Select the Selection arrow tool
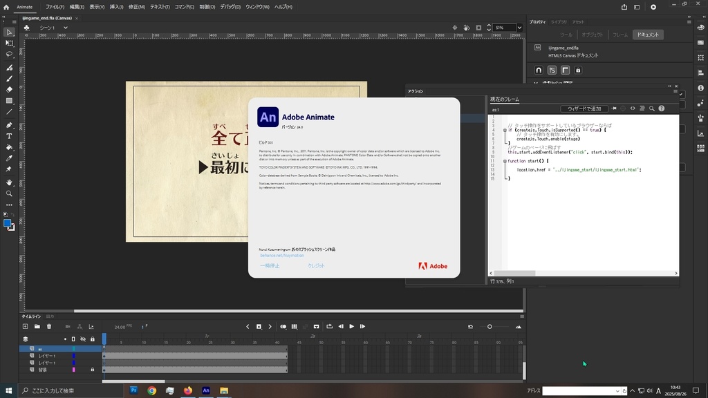Image resolution: width=708 pixels, height=398 pixels. [9, 32]
